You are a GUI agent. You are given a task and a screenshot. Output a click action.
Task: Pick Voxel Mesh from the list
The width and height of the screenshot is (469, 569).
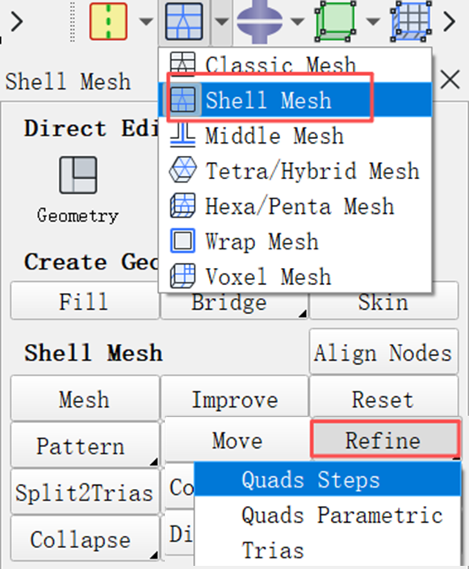295,276
